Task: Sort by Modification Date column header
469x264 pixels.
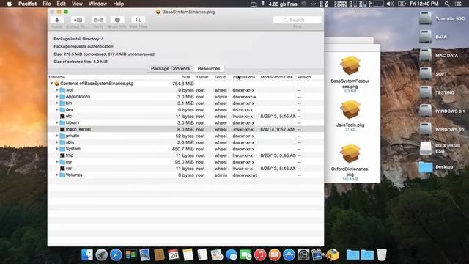Action: point(277,77)
